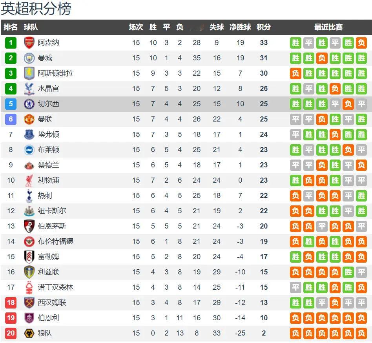The width and height of the screenshot is (372, 343).
Task: Click the West Ham (西汉姆联) crest icon
Action: point(29,303)
